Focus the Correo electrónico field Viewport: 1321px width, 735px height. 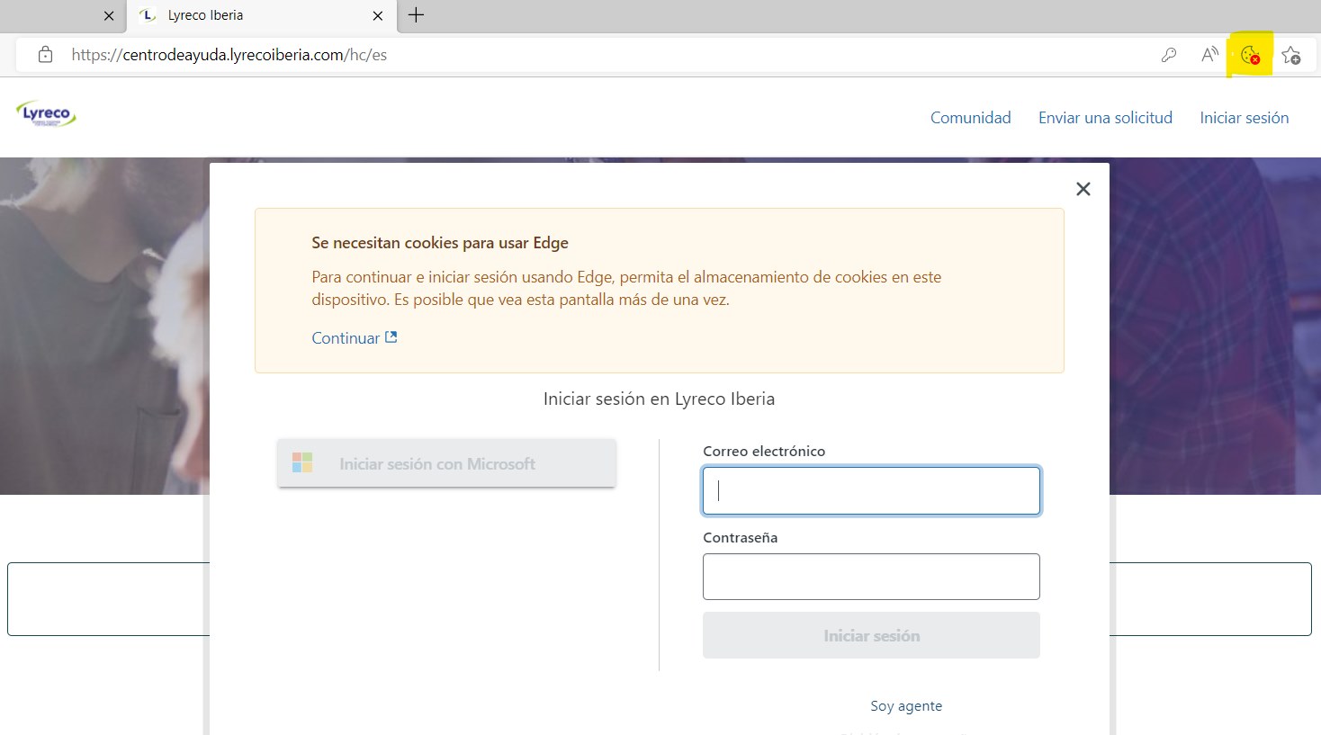871,490
